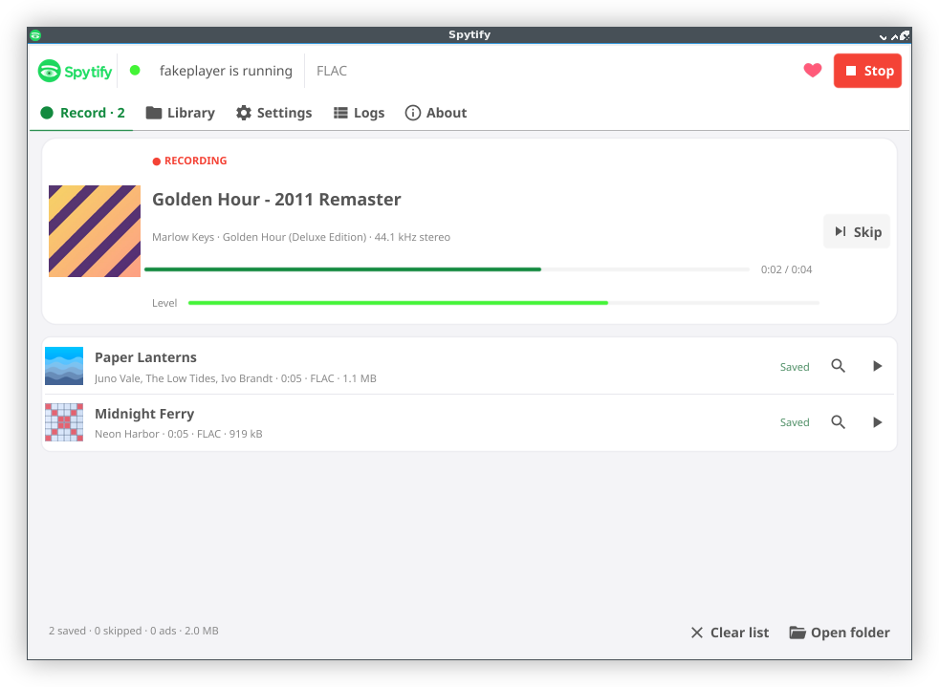Minimize the Spytify window
This screenshot has width=939, height=687.
point(883,36)
